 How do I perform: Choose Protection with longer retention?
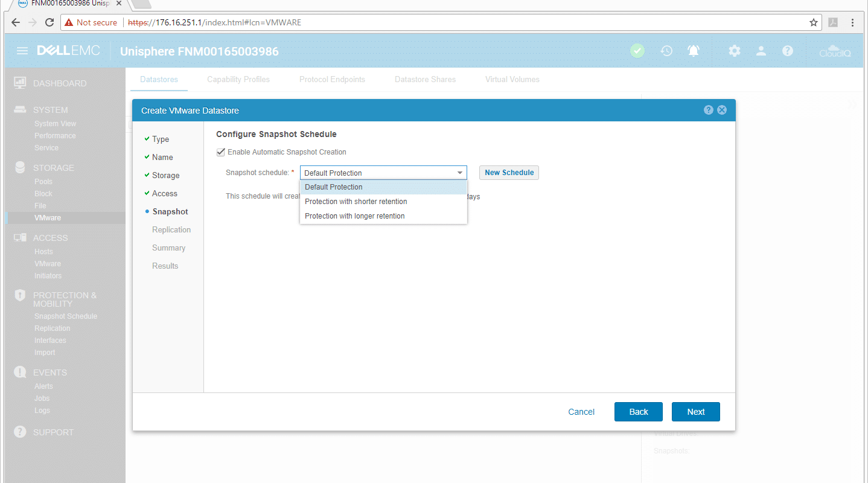383,216
